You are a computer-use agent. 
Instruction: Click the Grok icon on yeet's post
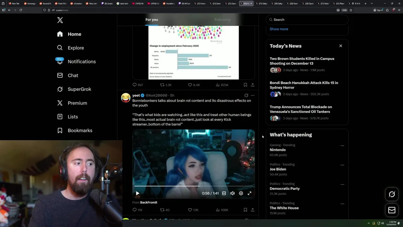point(246,95)
